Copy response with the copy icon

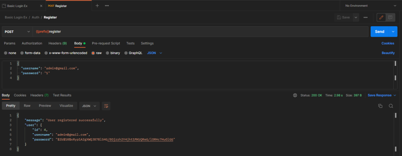pos(380,106)
